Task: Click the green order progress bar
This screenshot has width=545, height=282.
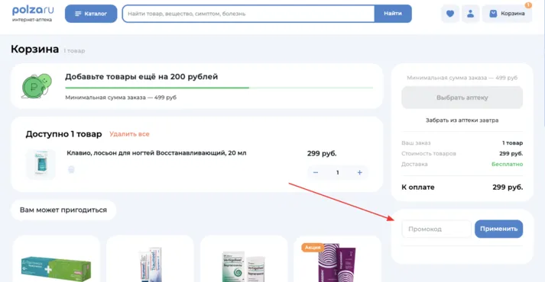Action: 219,88
